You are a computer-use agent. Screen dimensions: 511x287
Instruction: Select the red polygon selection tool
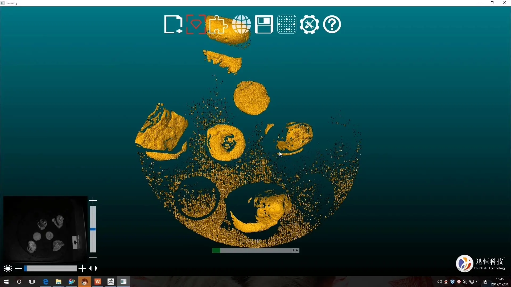tap(196, 24)
